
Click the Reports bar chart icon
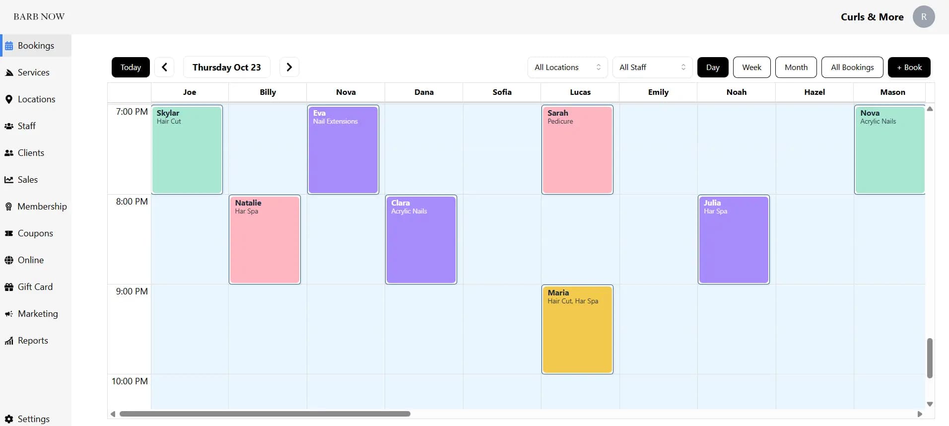click(9, 341)
